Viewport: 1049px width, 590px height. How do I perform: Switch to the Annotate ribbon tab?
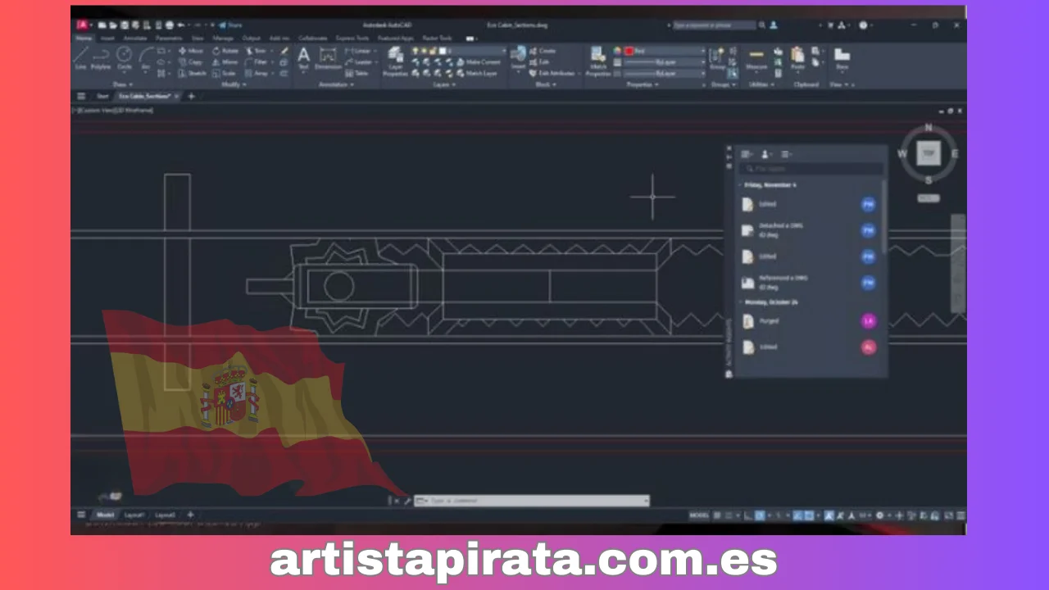[x=135, y=38]
